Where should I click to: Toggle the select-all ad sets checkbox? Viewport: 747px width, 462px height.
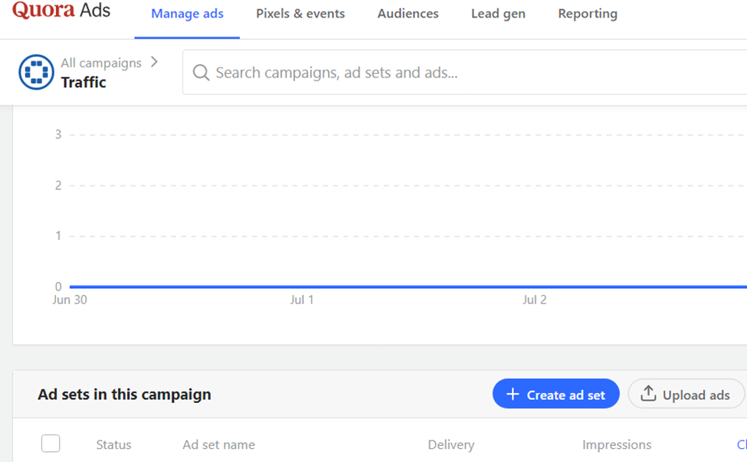51,444
